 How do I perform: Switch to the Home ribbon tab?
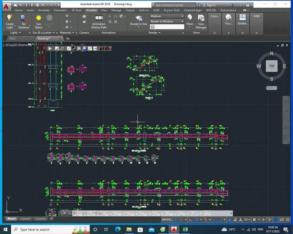click(x=19, y=10)
